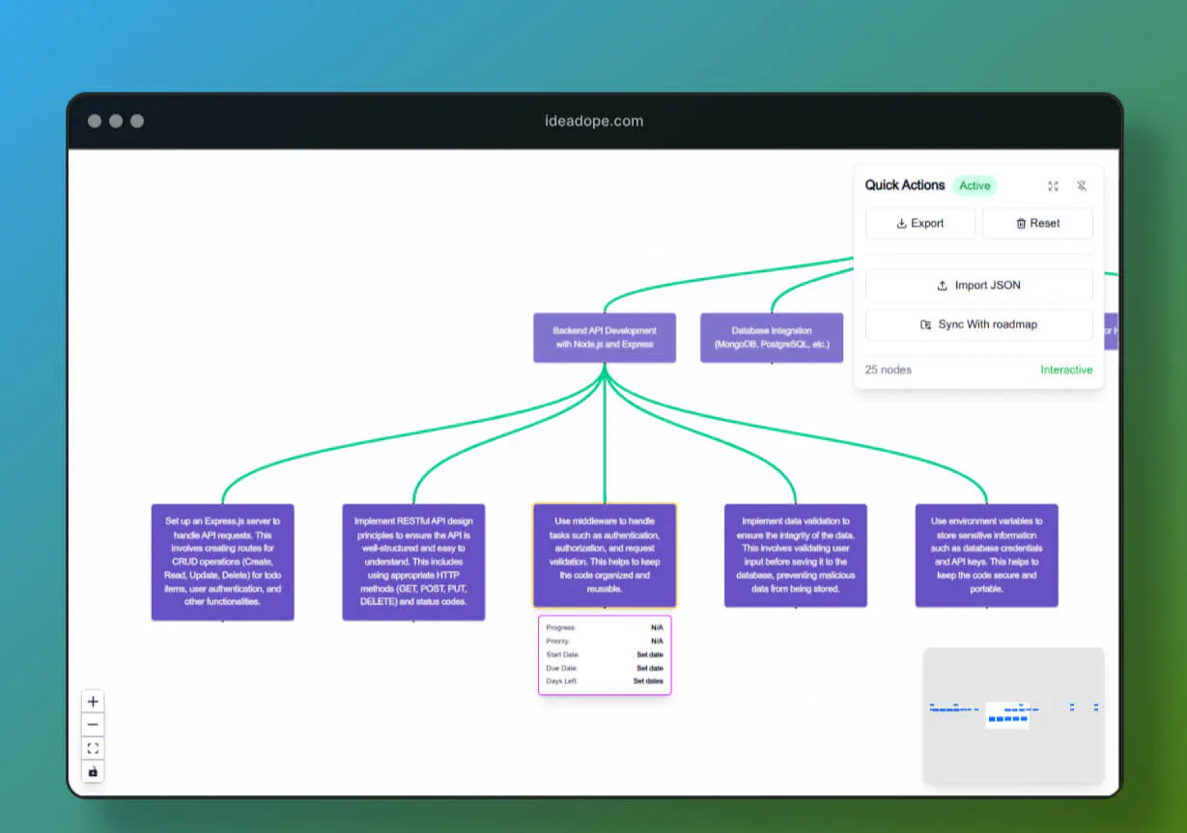Click the Priority N/A row
The image size is (1187, 833).
(605, 641)
